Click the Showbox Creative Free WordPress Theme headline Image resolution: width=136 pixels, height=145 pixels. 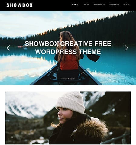68,48
